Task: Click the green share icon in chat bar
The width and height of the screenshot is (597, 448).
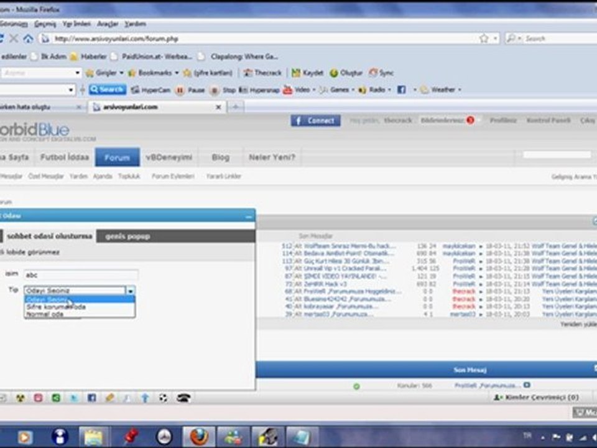Action: pyautogui.click(x=56, y=398)
